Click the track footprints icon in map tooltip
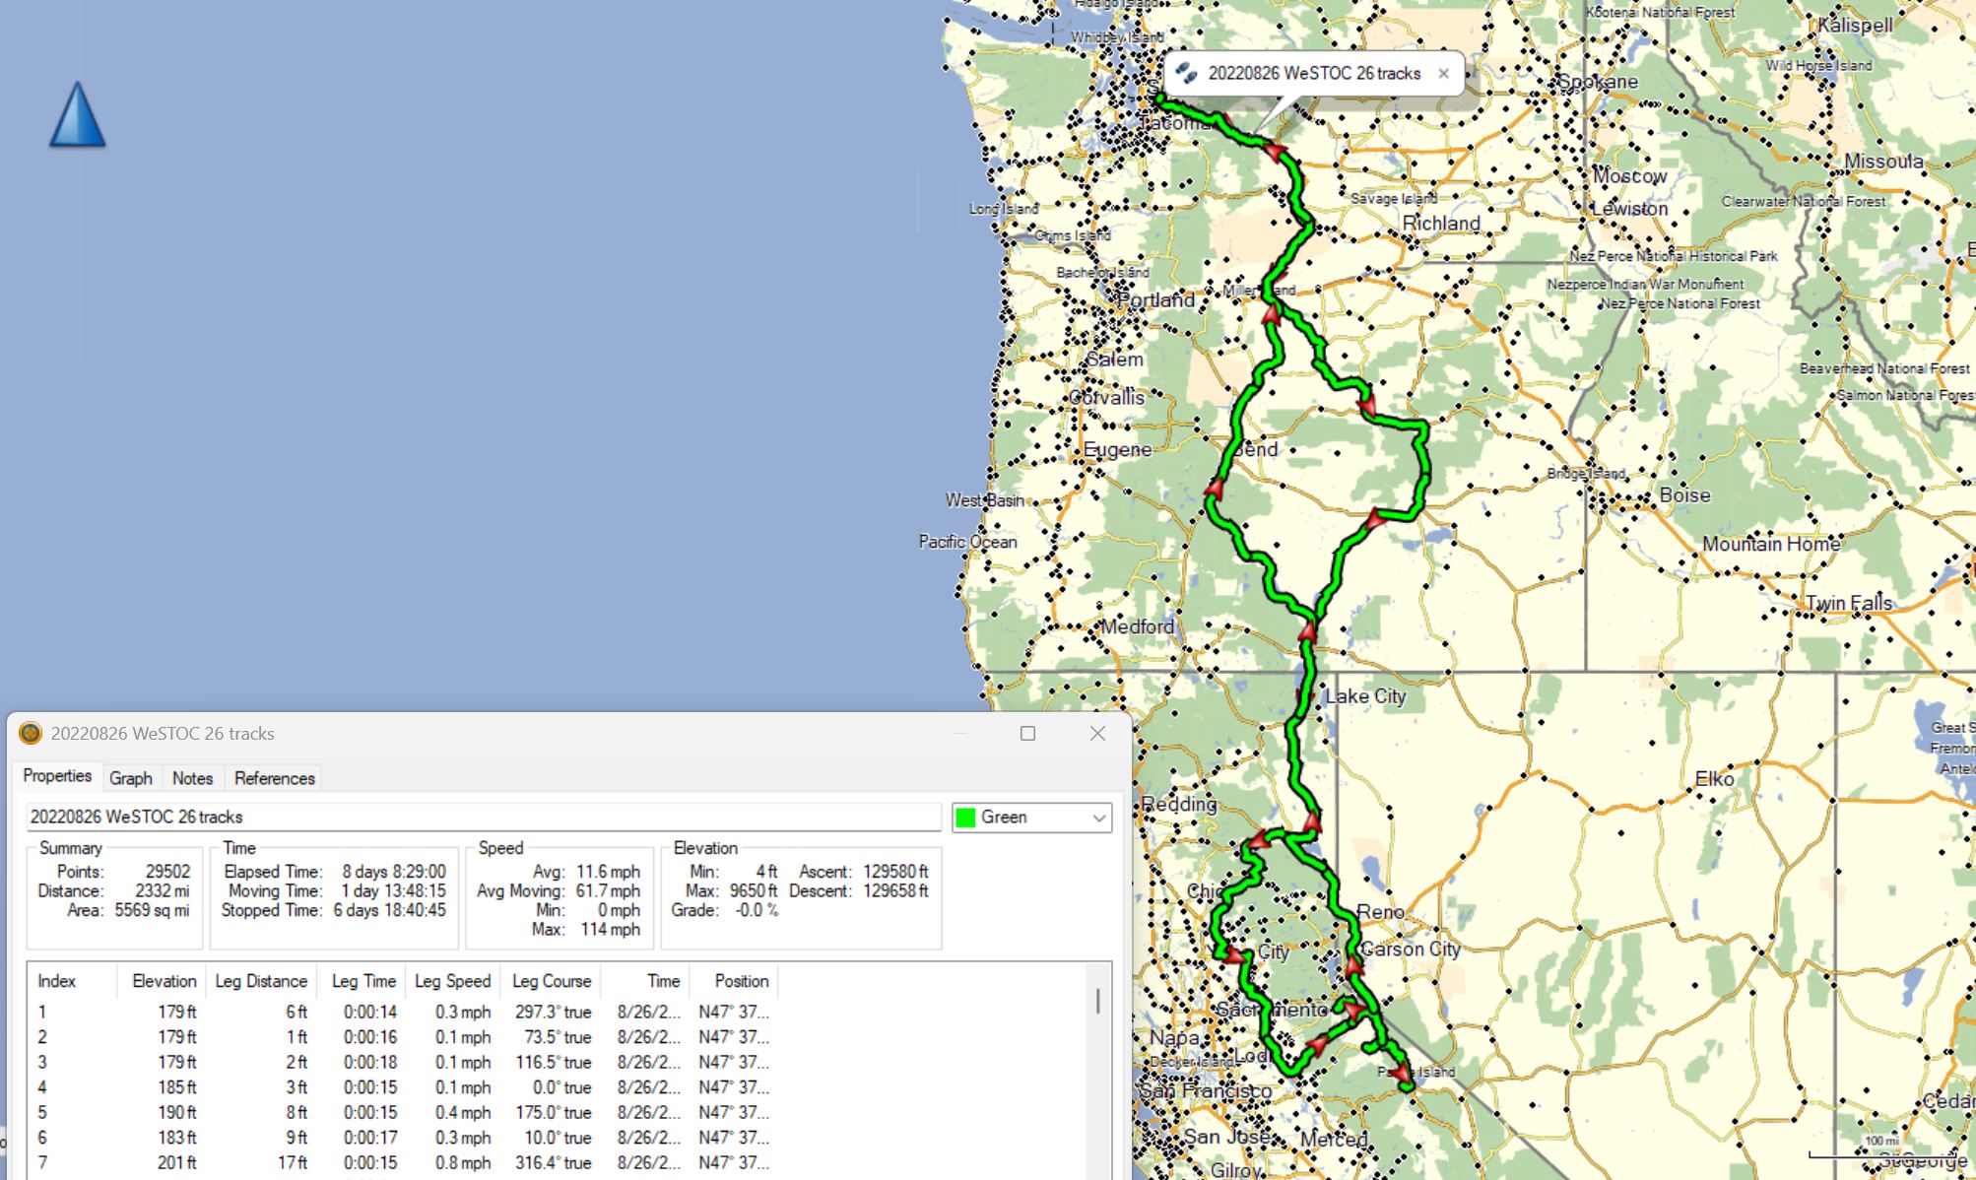Image resolution: width=1976 pixels, height=1180 pixels. point(1186,73)
